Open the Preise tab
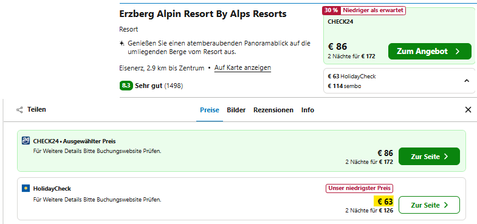 [209, 110]
